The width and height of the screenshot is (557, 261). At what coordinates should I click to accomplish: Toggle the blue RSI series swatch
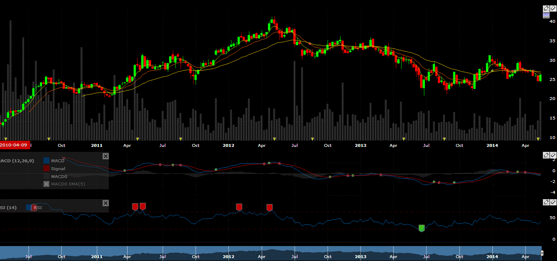coord(29,207)
